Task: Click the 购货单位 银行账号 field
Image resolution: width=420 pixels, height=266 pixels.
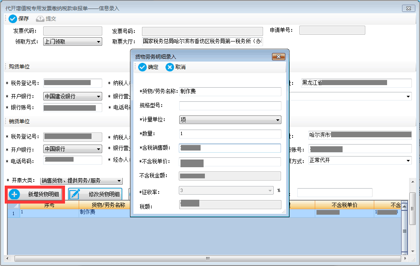Action: click(73, 108)
